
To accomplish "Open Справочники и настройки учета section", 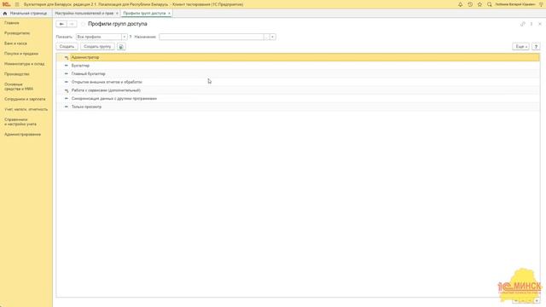I will [20, 122].
